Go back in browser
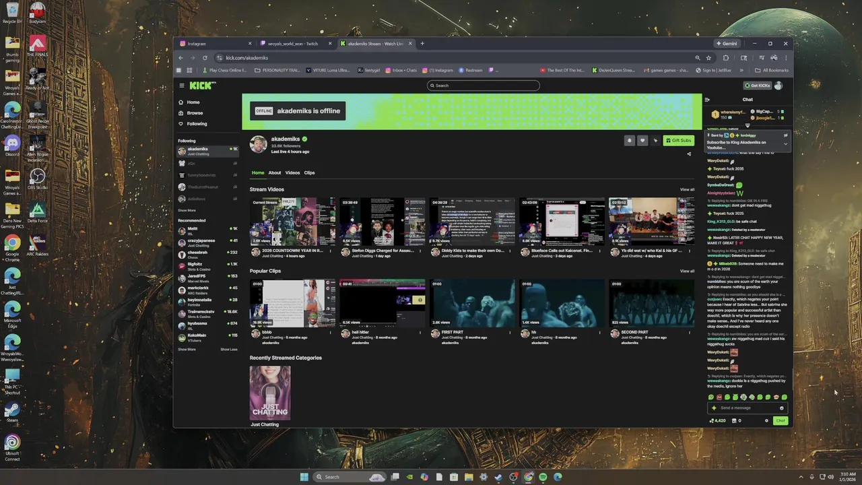Viewport: 862px width, 485px height. click(x=180, y=58)
